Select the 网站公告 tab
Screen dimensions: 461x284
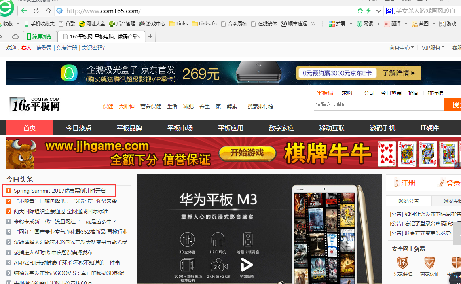coord(409,201)
